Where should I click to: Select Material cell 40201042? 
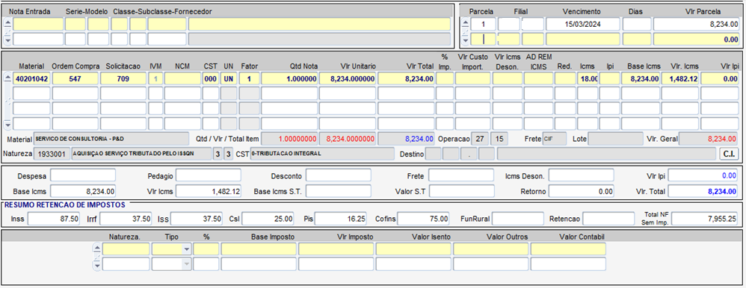coord(32,79)
